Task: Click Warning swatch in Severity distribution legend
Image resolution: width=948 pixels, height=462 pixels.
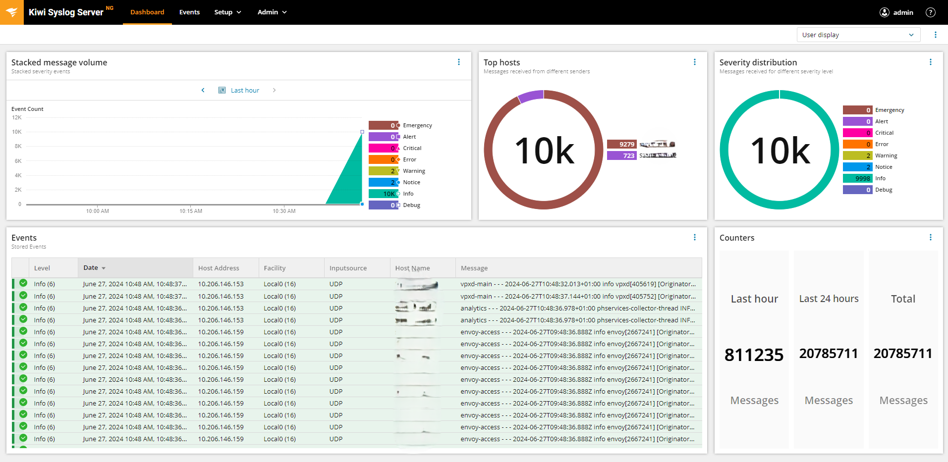Action: (x=857, y=155)
